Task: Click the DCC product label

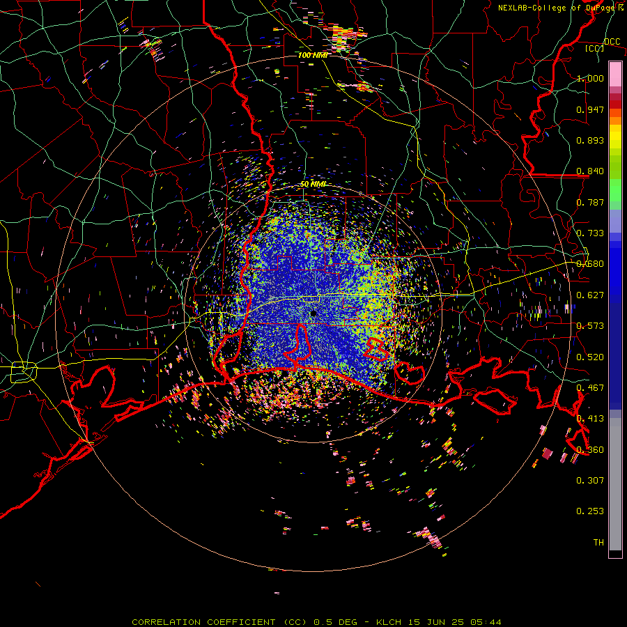Action: (612, 42)
